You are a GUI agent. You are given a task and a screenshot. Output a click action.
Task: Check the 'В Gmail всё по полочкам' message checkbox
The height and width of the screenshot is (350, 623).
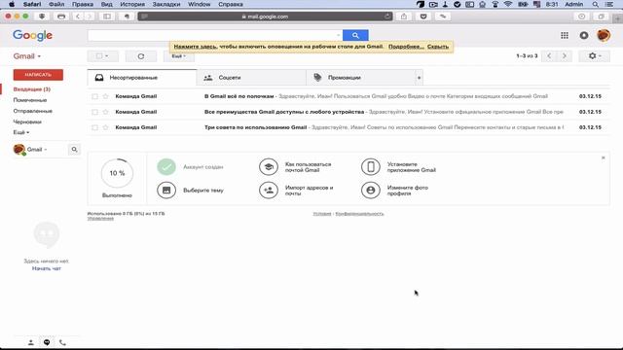point(94,96)
